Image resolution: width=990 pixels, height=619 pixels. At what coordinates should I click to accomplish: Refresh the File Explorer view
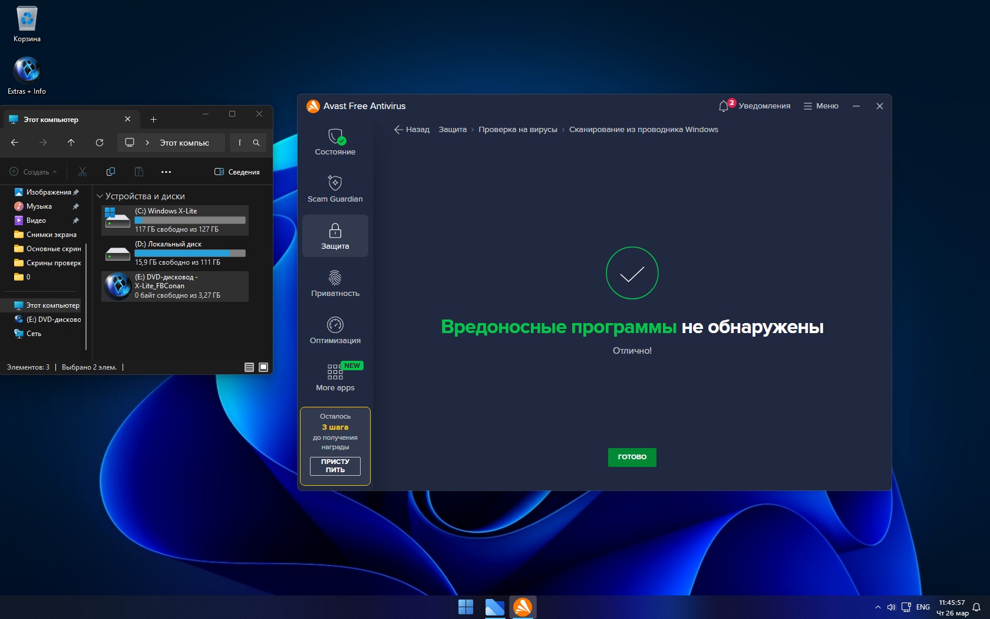[x=100, y=143]
